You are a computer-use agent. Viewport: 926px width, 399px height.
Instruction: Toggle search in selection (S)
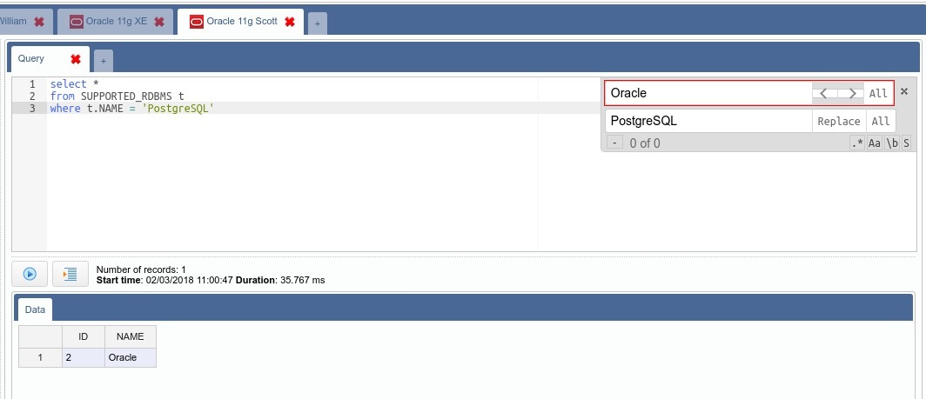[906, 143]
